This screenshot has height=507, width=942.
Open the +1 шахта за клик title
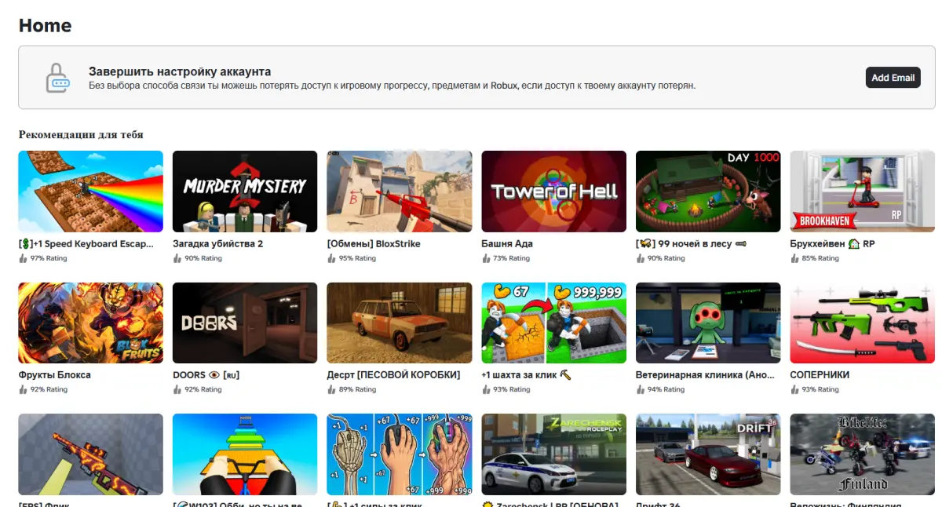tap(526, 375)
